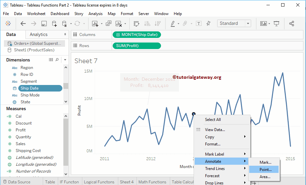Click the Presentation Mode icon
The image size is (306, 185).
click(277, 24)
